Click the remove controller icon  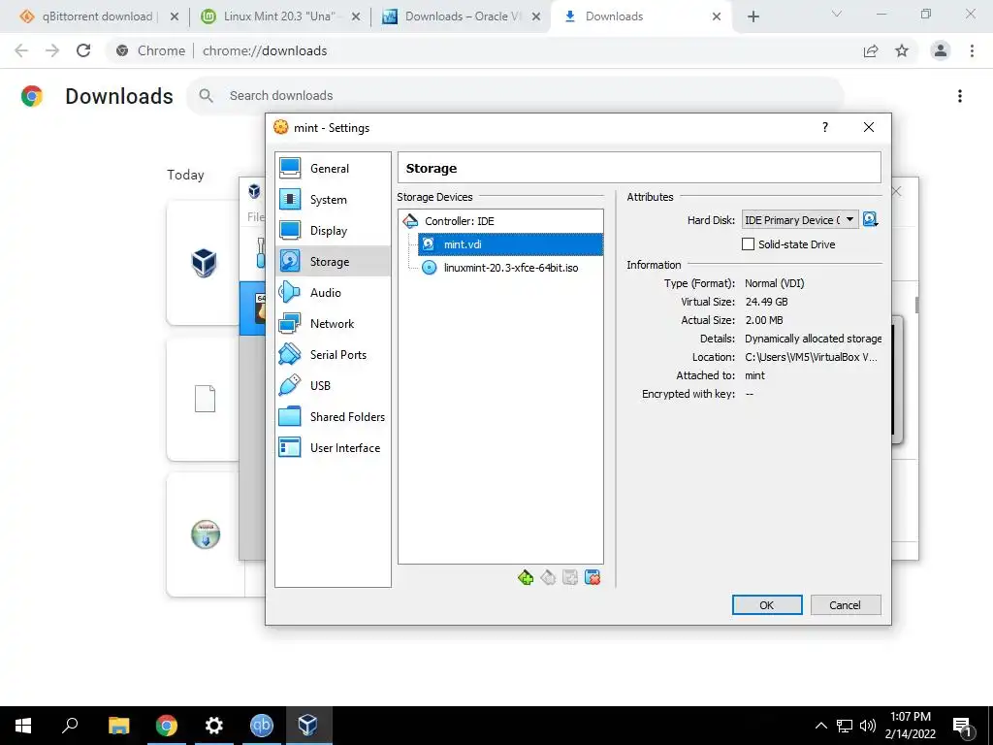coord(548,578)
